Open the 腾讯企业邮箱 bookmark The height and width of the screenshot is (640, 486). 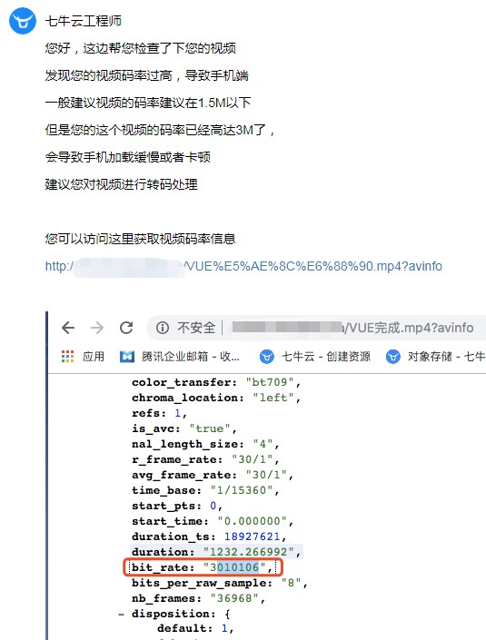pos(180,357)
